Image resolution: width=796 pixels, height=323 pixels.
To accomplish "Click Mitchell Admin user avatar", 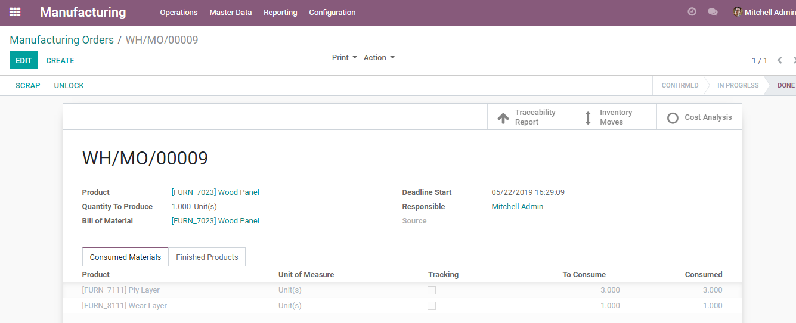I will (x=738, y=12).
